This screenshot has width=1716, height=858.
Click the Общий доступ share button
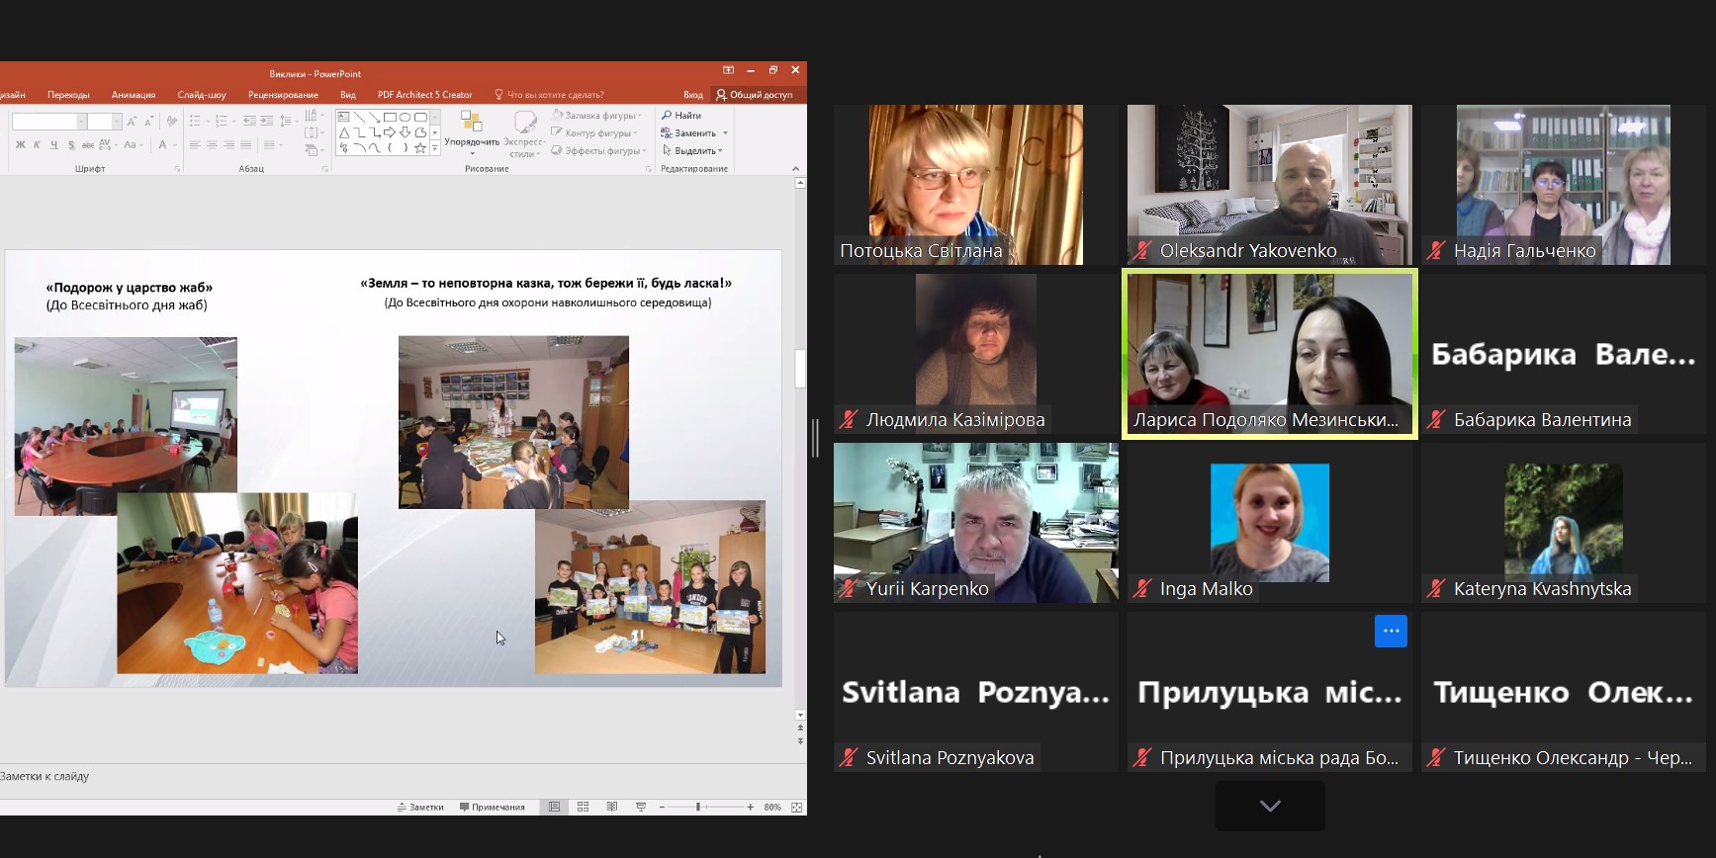click(x=755, y=95)
